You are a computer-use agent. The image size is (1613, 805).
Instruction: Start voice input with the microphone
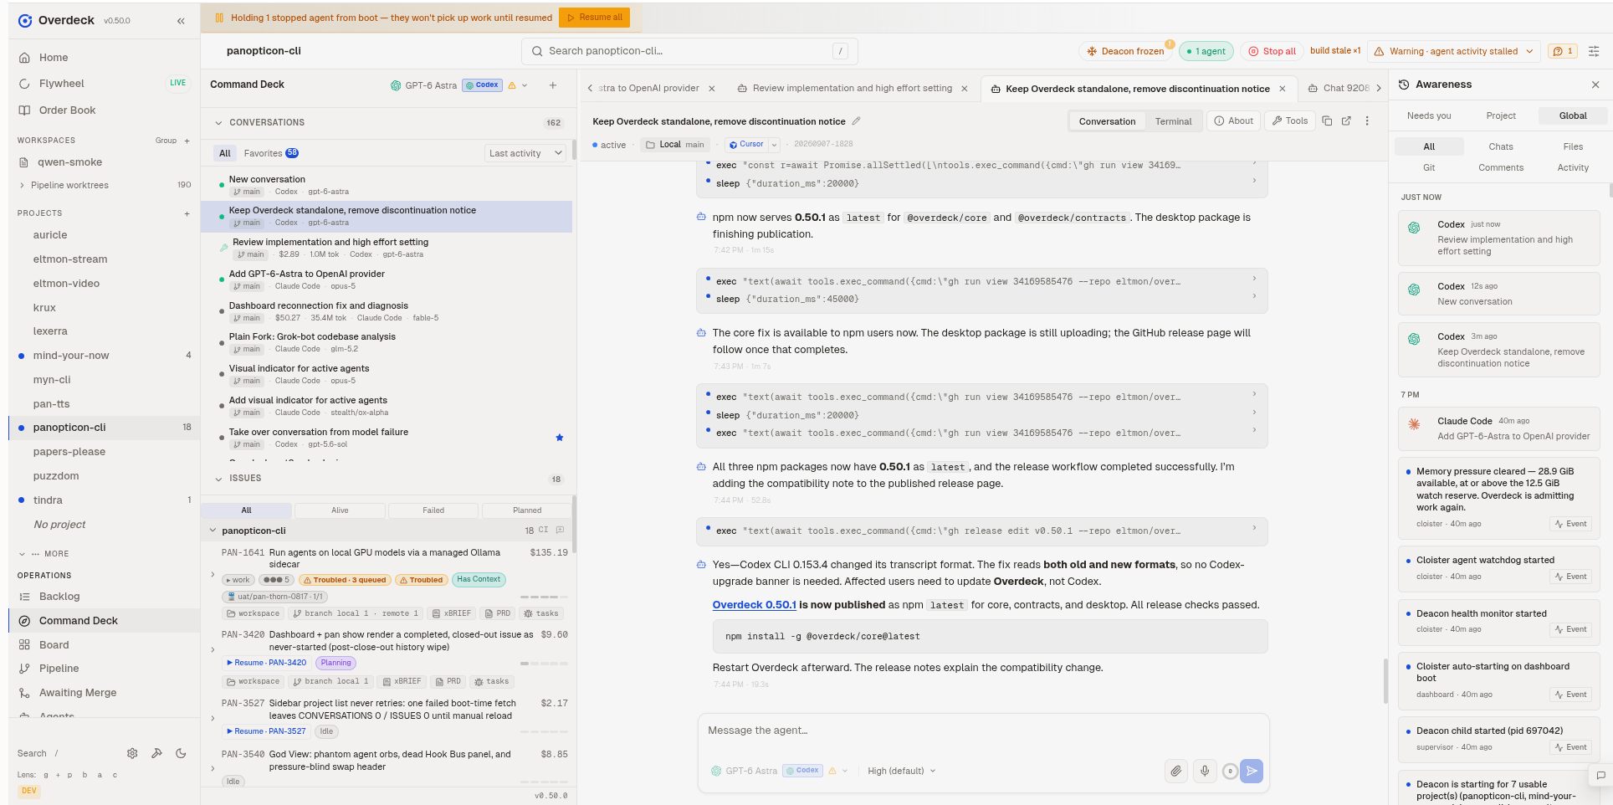click(x=1204, y=771)
